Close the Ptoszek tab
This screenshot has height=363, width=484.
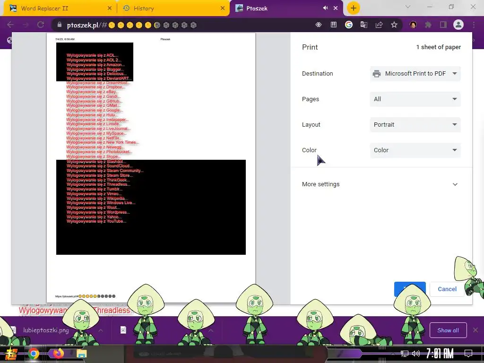[336, 9]
